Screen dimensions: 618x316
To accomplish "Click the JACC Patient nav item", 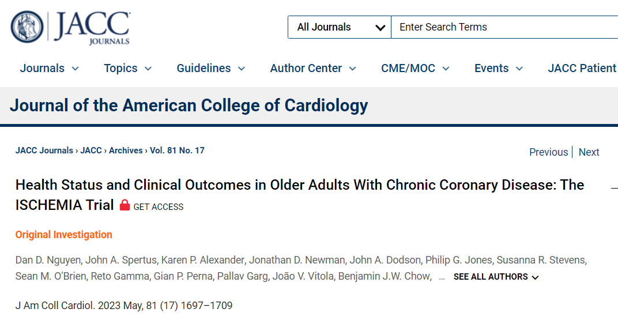I will (x=582, y=68).
